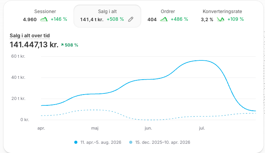Click legend label 15. dec. 2025–10. apr. 2026
The height and width of the screenshot is (153, 265).
(162, 142)
